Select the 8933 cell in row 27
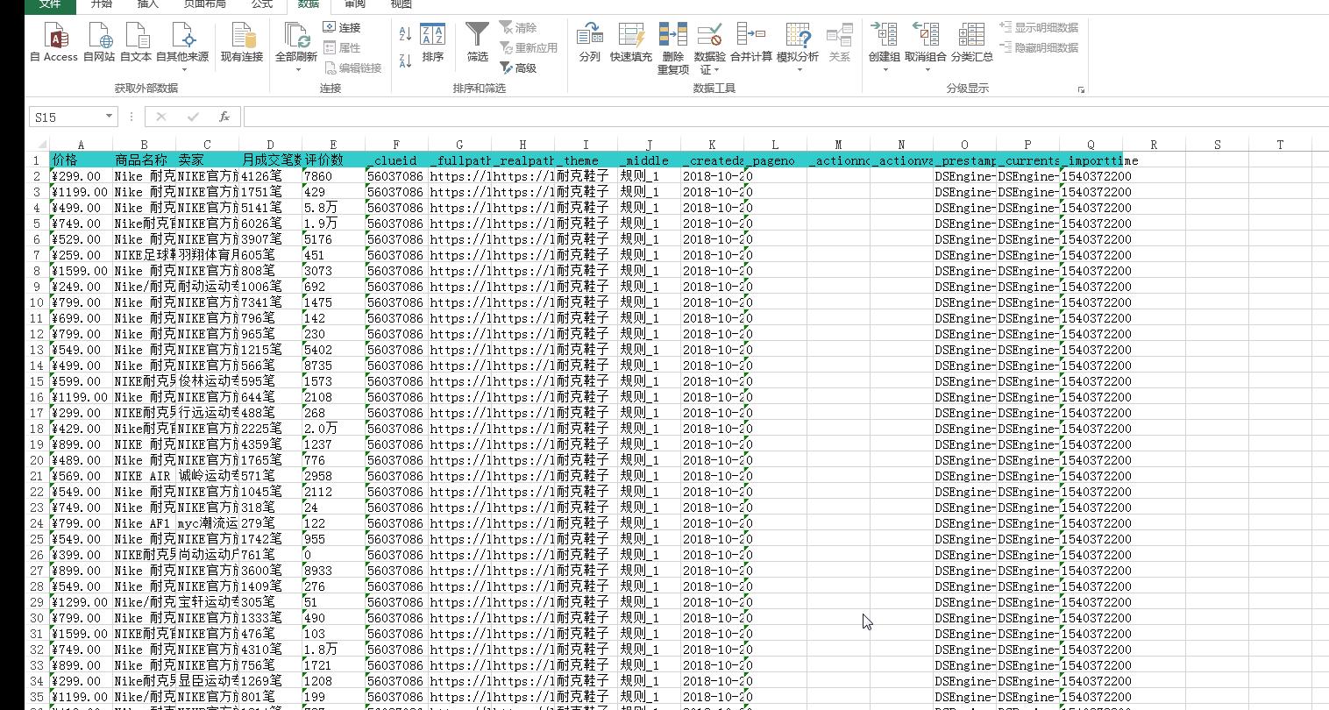The height and width of the screenshot is (710, 1329). click(x=334, y=571)
